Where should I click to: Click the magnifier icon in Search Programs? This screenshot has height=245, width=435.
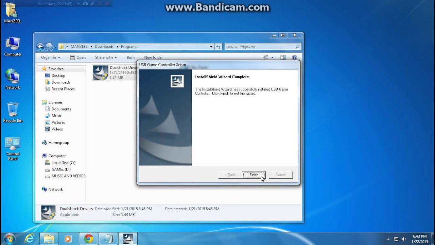click(x=297, y=47)
